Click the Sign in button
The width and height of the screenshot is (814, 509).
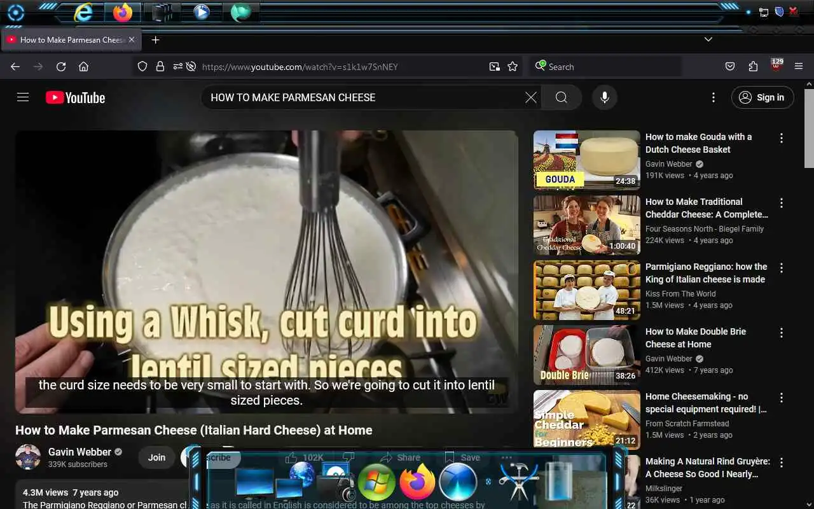pyautogui.click(x=762, y=97)
